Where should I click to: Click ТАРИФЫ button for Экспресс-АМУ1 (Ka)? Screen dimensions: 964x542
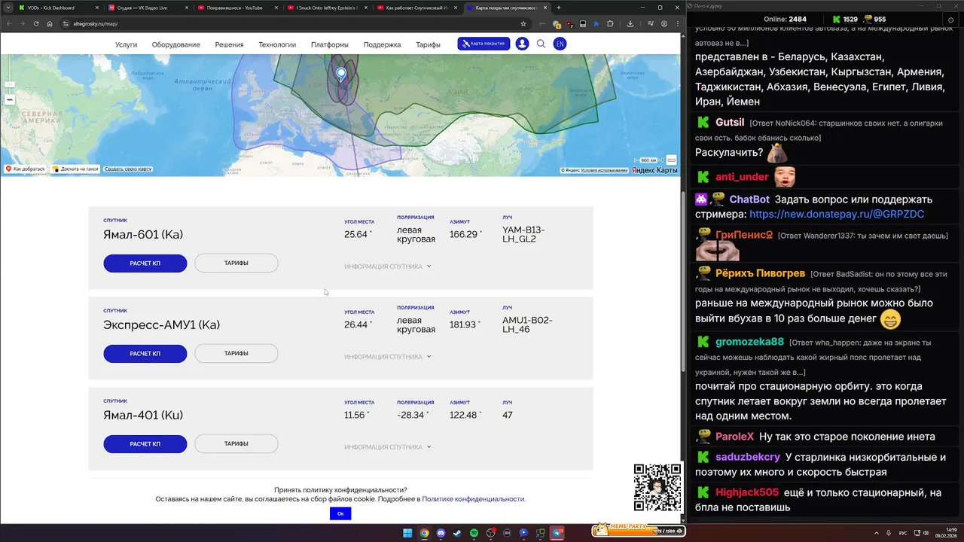pyautogui.click(x=236, y=354)
